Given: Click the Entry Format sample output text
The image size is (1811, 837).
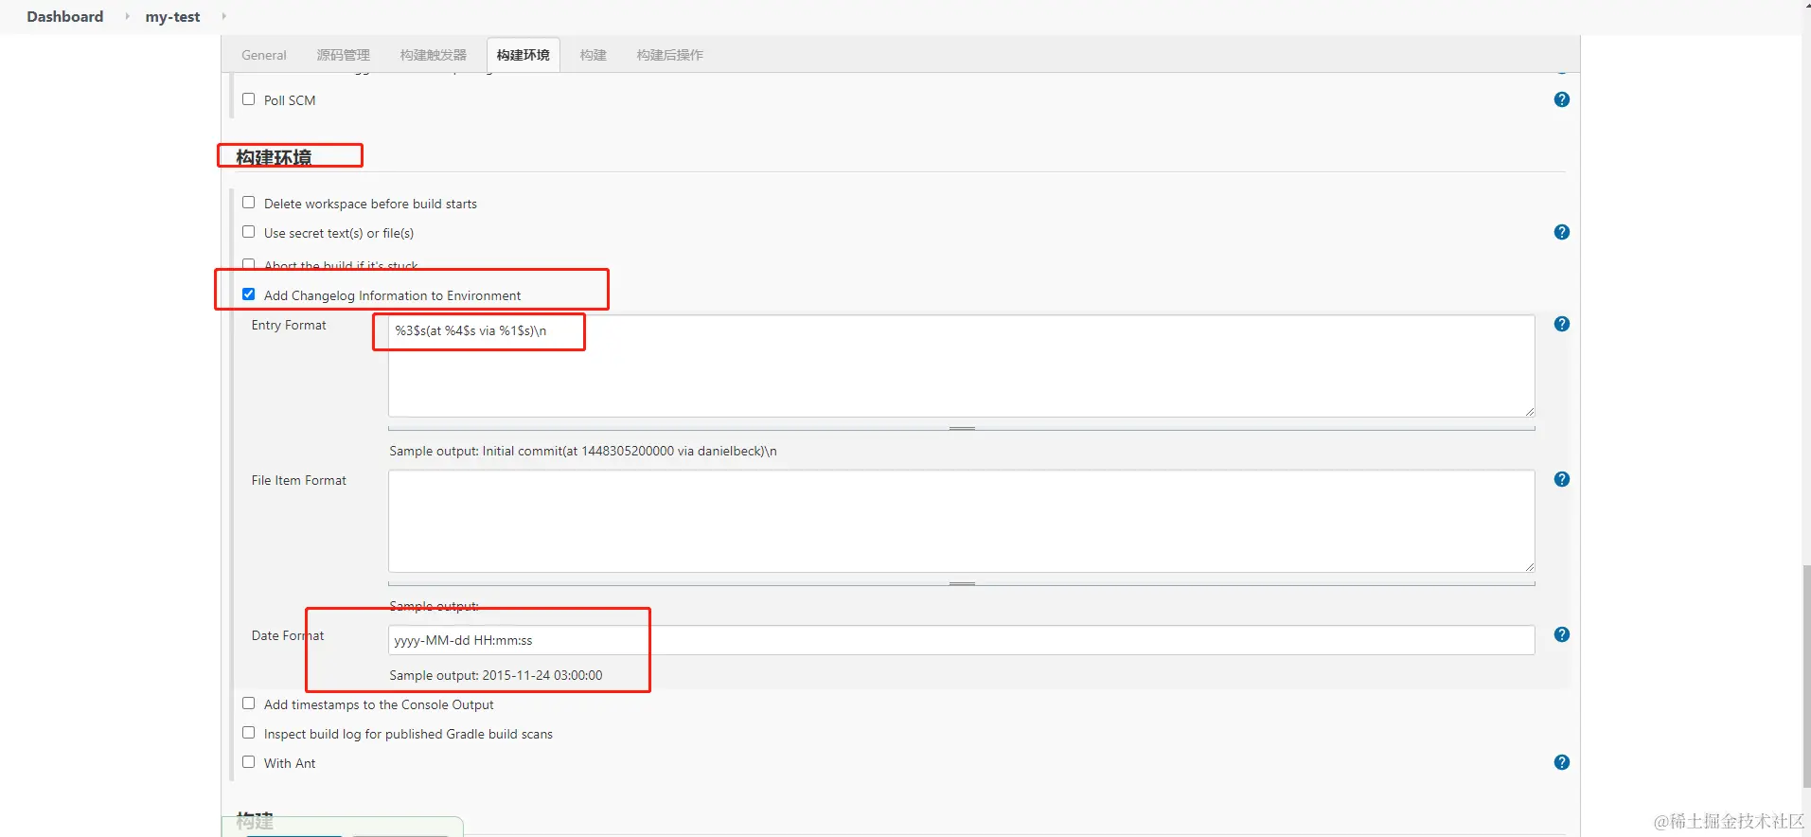Looking at the screenshot, I should 583,451.
